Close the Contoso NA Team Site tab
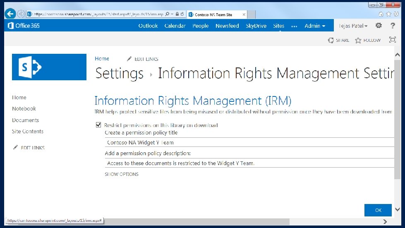Screen dimensions: 405x228 [244, 15]
